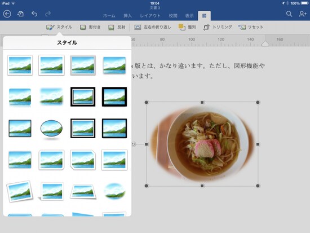Apply the rotated white photo style
The image size is (310, 233).
(20, 191)
